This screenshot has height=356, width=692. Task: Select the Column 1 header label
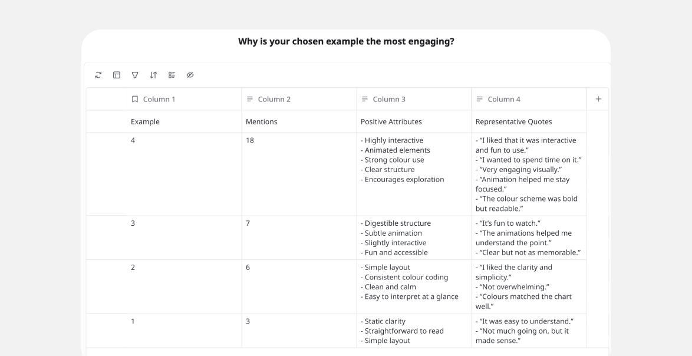coord(159,99)
